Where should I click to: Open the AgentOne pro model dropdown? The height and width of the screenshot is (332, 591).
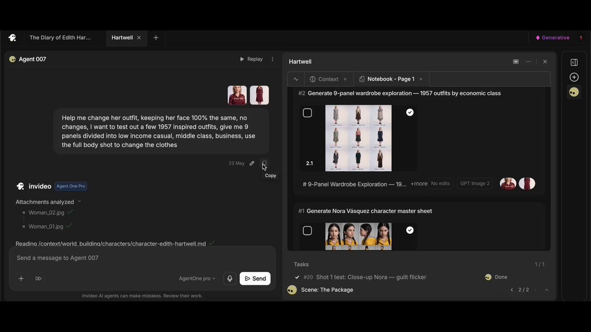click(x=197, y=278)
